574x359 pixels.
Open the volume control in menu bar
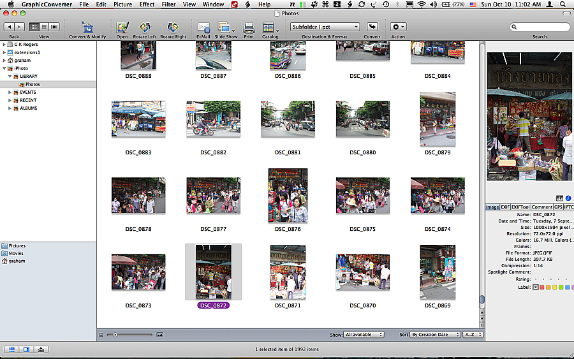pos(433,4)
